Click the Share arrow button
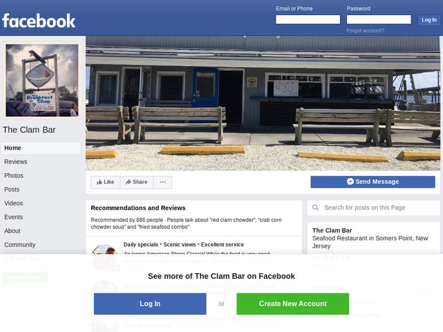The image size is (443, 332). point(137,182)
